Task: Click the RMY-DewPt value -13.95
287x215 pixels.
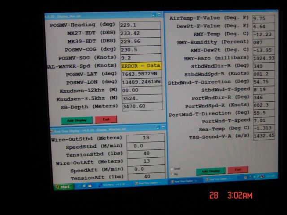Action: coord(264,51)
